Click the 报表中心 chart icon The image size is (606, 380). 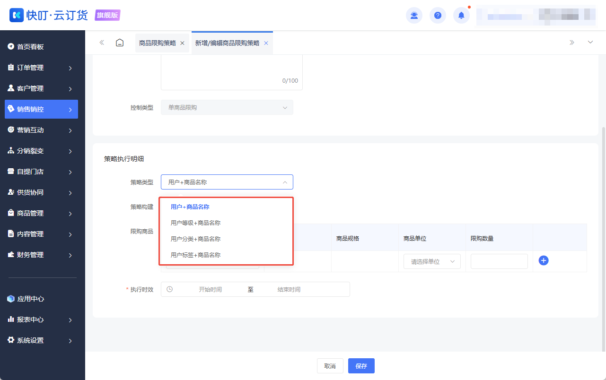click(11, 320)
